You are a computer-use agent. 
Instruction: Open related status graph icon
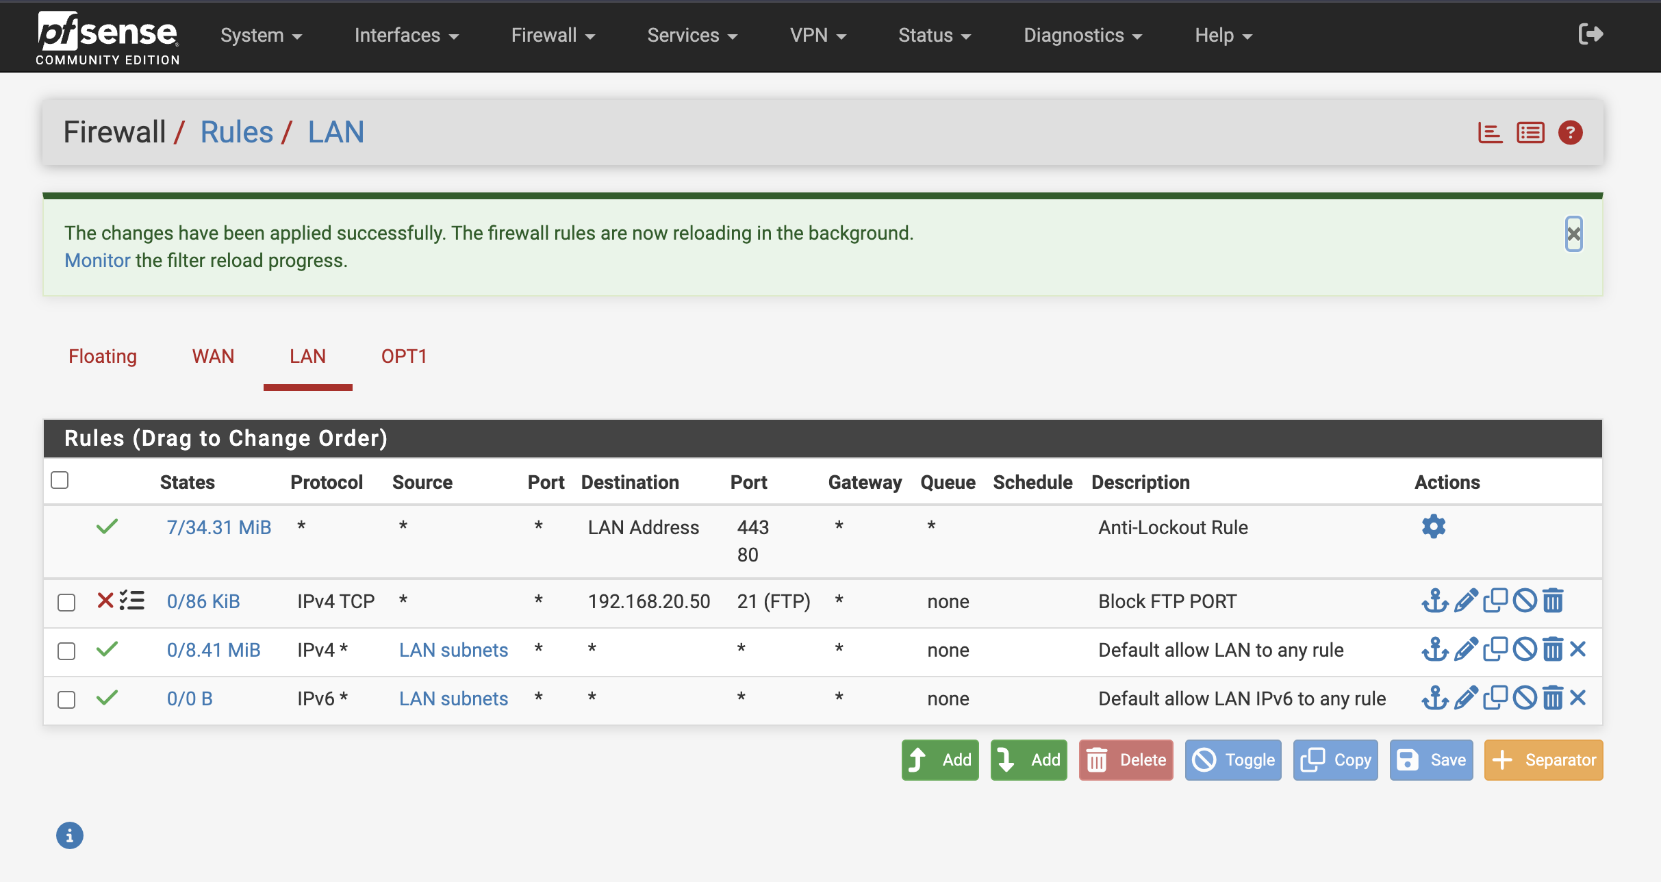(1490, 133)
